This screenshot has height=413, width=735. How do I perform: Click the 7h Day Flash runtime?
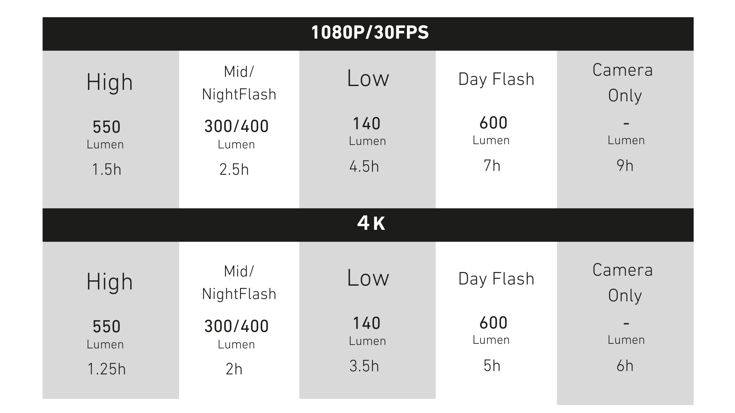[x=492, y=166]
